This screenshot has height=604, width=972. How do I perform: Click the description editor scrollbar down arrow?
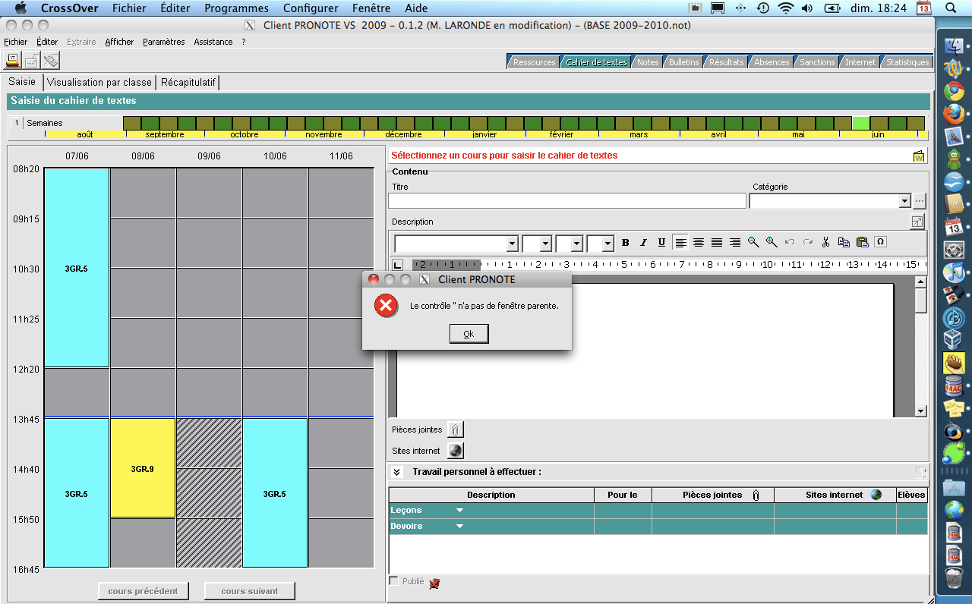(x=921, y=411)
